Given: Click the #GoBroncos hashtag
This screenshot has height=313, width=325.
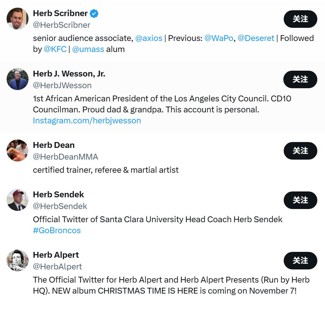Looking at the screenshot, I should click(x=57, y=230).
